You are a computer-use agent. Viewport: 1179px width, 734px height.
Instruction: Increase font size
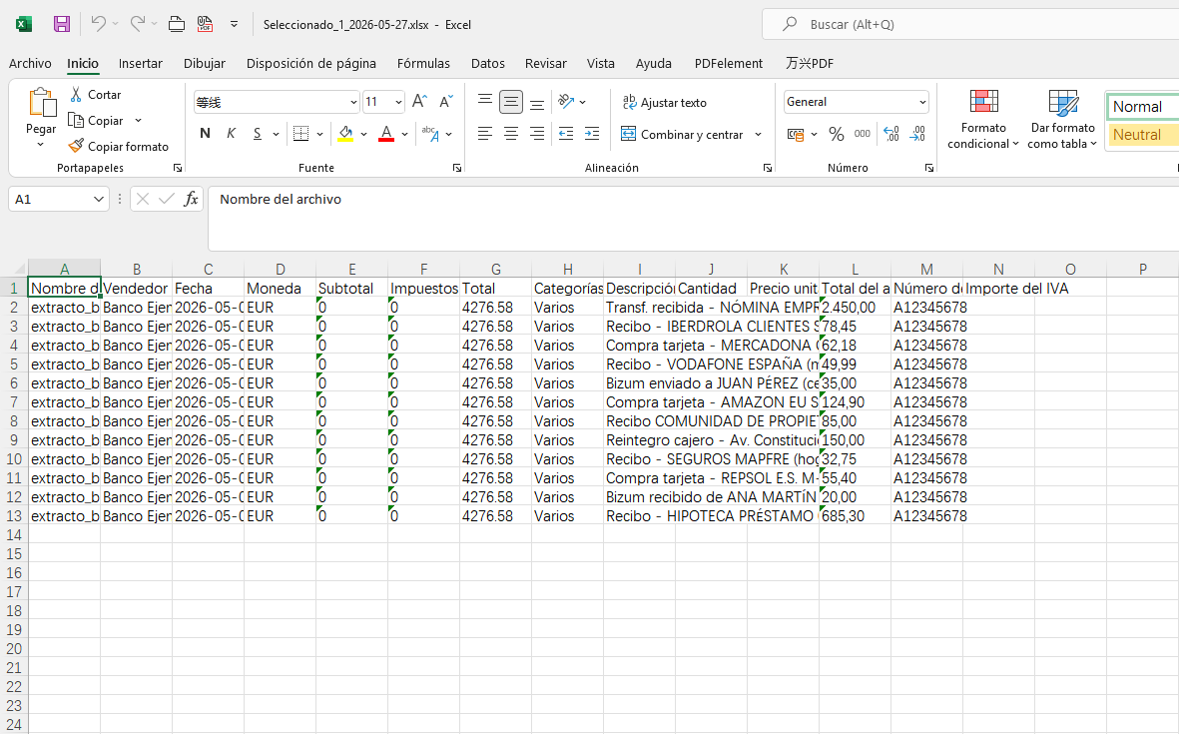click(419, 102)
